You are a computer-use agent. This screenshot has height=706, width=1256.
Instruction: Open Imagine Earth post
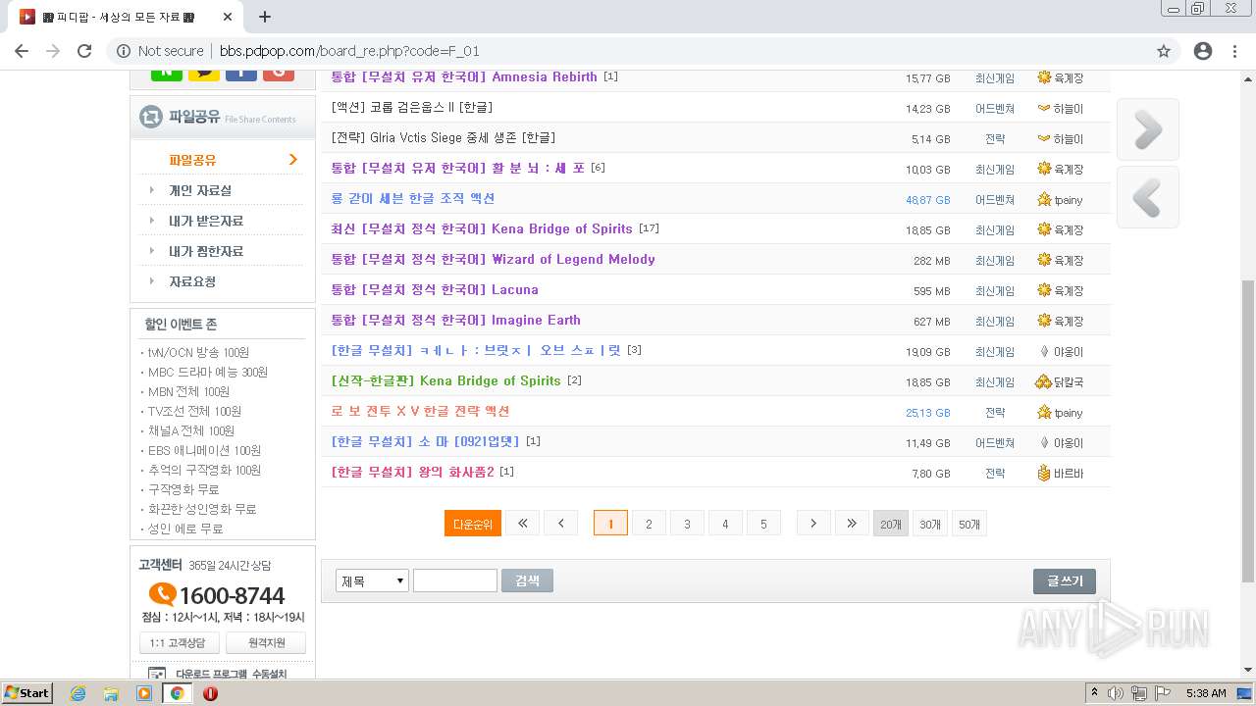pyautogui.click(x=455, y=320)
